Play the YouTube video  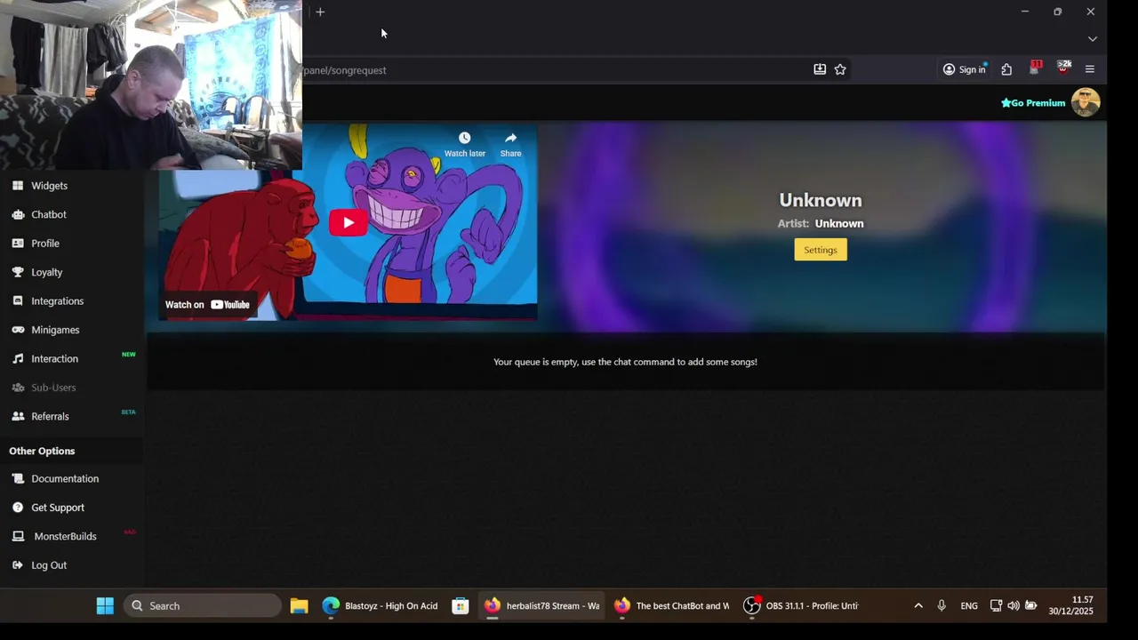[349, 222]
